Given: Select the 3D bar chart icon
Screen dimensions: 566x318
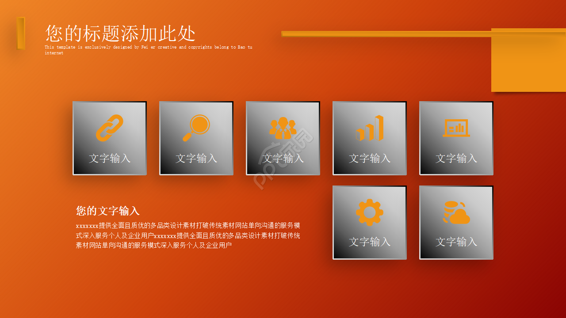Looking at the screenshot, I should tap(370, 128).
